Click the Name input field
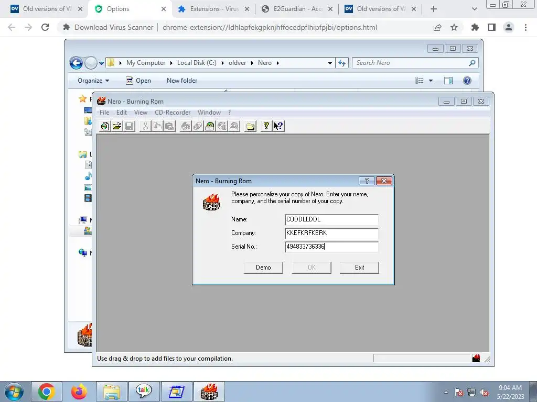Screen dimensions: 537x402 331,219
